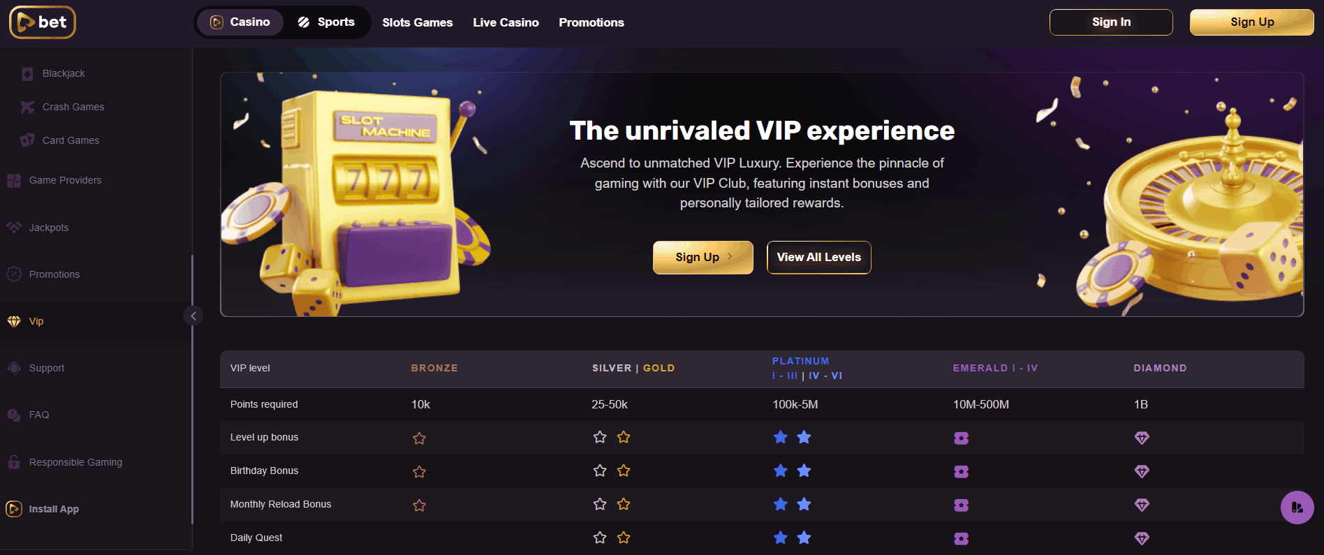Open the purple floating chat widget
Image resolution: width=1324 pixels, height=555 pixels.
pos(1297,508)
